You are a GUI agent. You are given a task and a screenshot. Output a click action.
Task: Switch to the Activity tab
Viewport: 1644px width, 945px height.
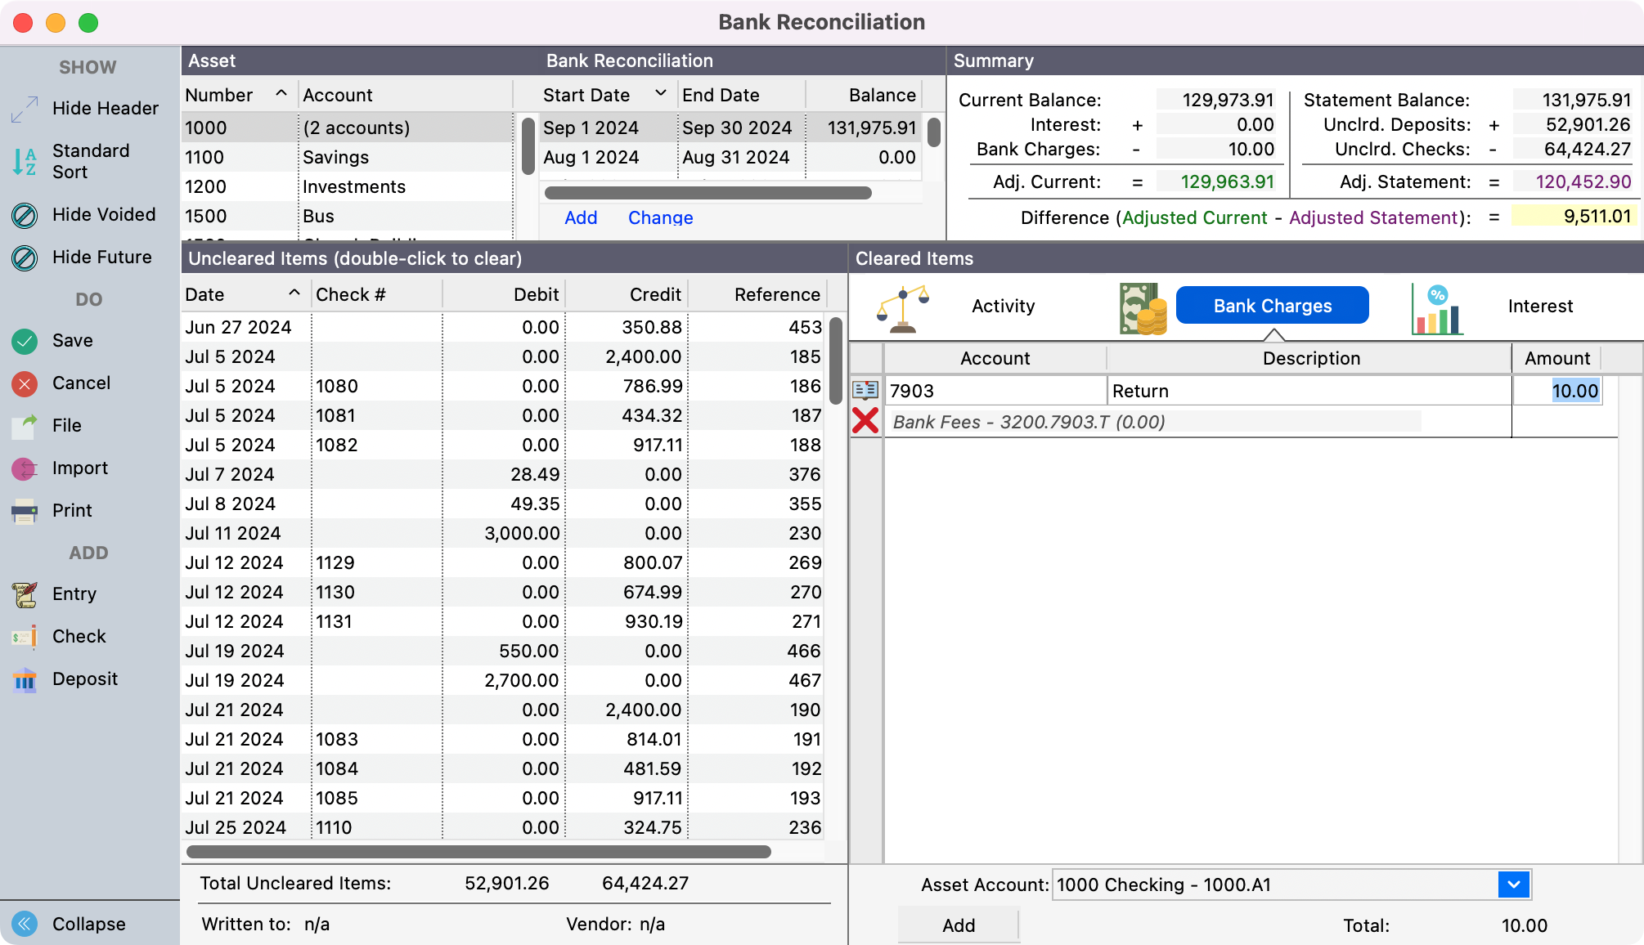tap(1003, 306)
